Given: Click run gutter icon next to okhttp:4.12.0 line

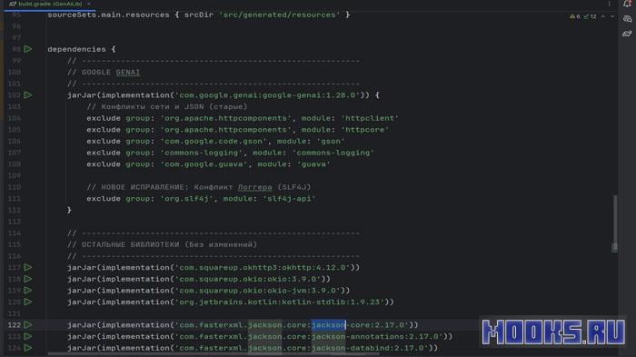Looking at the screenshot, I should point(28,267).
